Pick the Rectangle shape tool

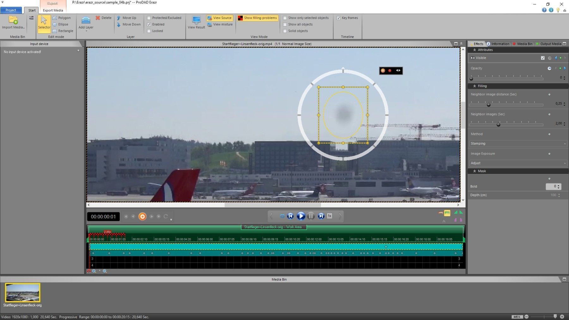point(63,31)
